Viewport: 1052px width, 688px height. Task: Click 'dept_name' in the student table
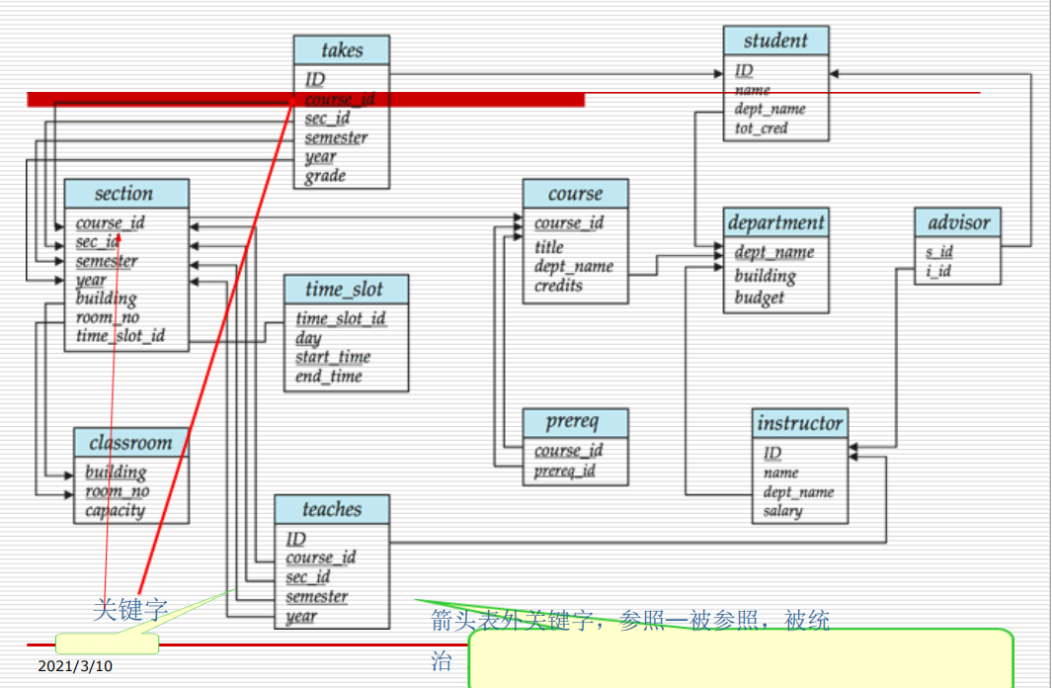coord(769,109)
